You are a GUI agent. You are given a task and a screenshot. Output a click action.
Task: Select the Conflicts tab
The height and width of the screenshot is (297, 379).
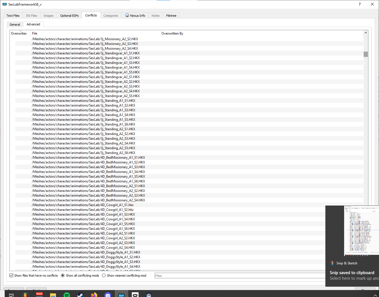[x=91, y=15]
